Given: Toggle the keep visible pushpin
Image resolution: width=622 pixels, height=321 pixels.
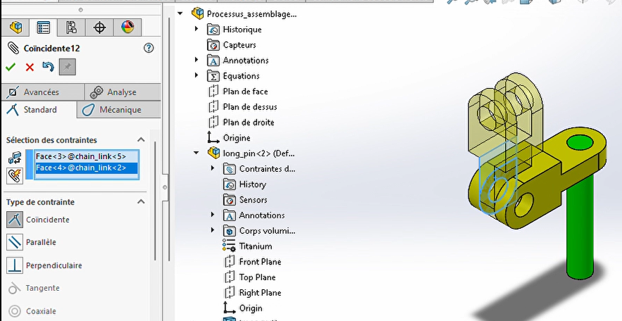Looking at the screenshot, I should tap(67, 67).
